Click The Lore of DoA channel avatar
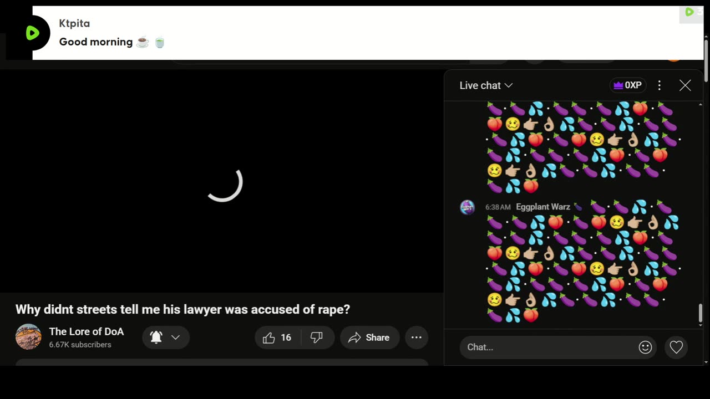The width and height of the screenshot is (710, 399). 28,337
